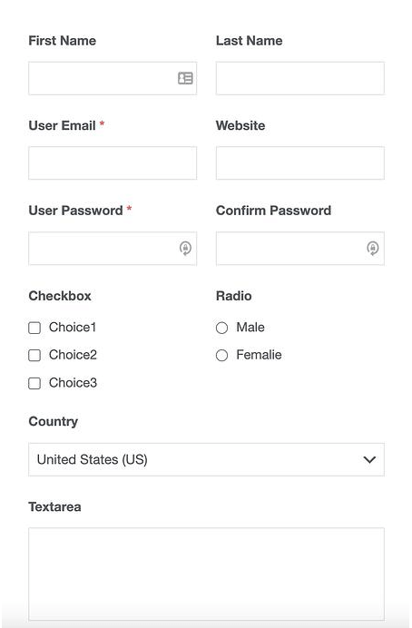Click the contact autofill icon in First Name

click(185, 78)
